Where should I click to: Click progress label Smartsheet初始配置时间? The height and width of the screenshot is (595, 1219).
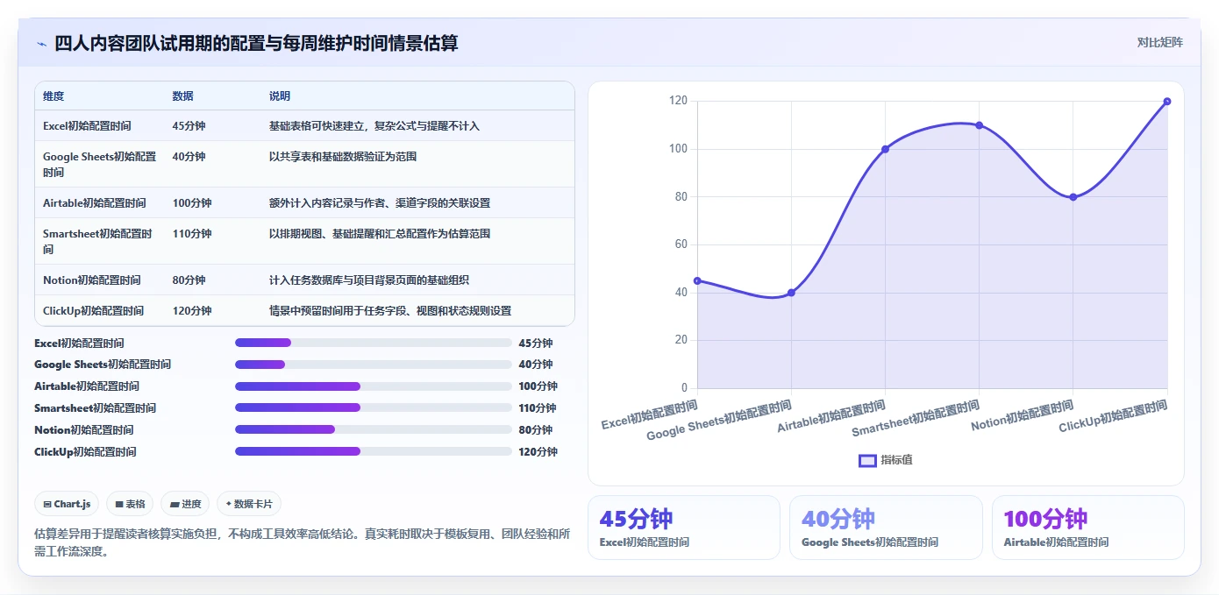[96, 408]
